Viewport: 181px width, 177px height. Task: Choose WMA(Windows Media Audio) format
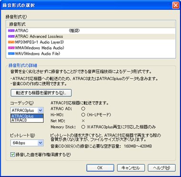(x=91, y=48)
